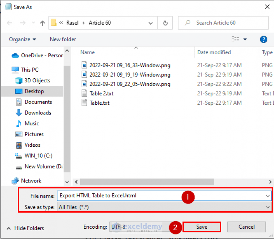Expand the address bar history dropdown
The height and width of the screenshot is (239, 274).
click(x=151, y=23)
